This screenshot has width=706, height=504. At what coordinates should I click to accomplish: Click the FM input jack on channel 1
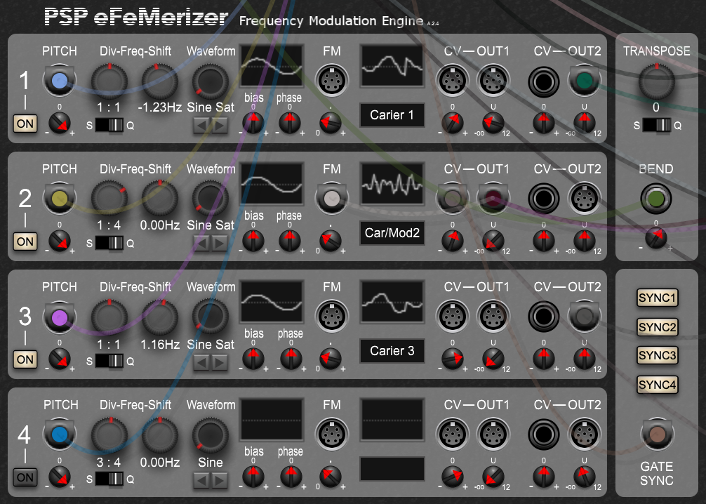pos(331,81)
